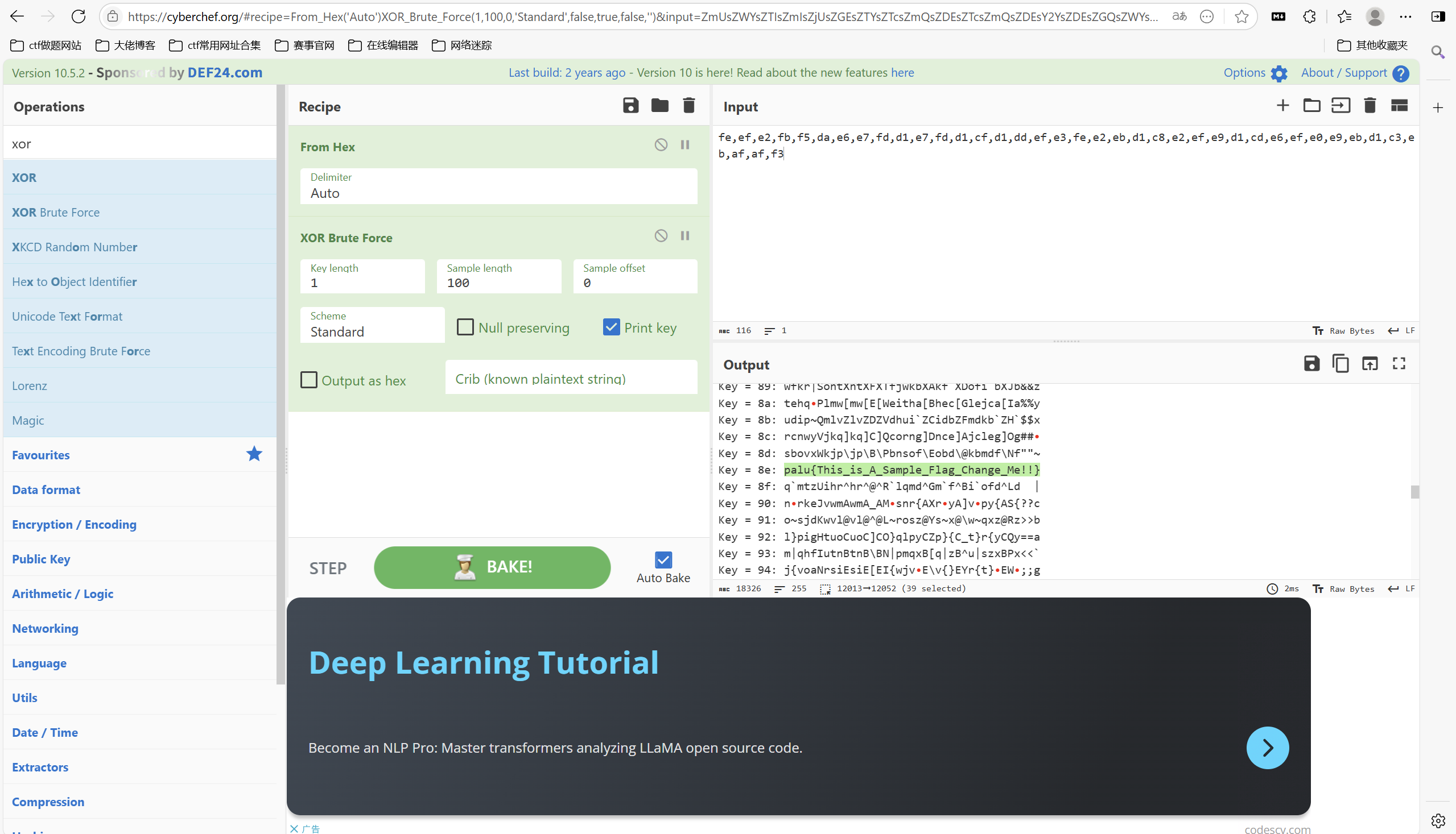
Task: Copy raw output to clipboard
Action: (1340, 363)
